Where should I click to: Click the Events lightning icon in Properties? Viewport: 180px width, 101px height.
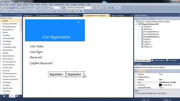(x=147, y=71)
